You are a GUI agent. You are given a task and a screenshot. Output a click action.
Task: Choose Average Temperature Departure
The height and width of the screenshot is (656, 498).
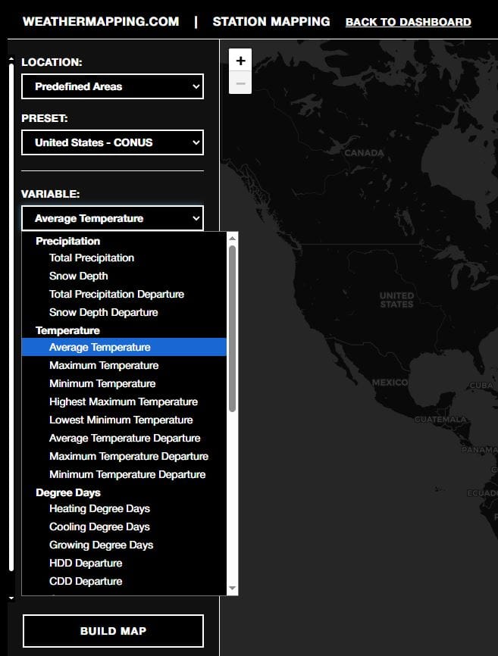[x=125, y=438]
